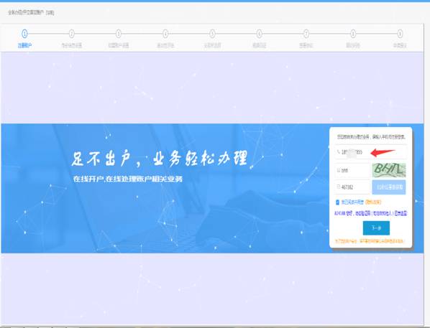Click step 5 circle in progress bar
This screenshot has width=430, height=328.
[x=212, y=34]
